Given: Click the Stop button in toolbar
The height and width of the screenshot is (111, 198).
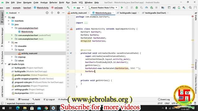Looking at the screenshot, I should [157, 8].
